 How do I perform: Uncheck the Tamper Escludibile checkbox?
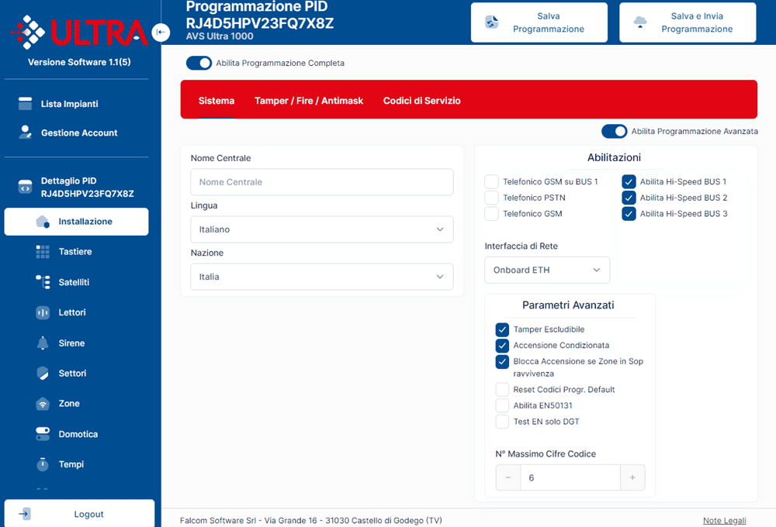(x=502, y=329)
